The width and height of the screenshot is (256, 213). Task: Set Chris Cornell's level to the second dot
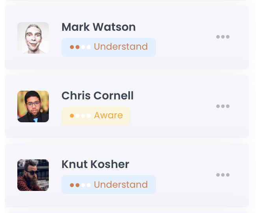click(78, 116)
